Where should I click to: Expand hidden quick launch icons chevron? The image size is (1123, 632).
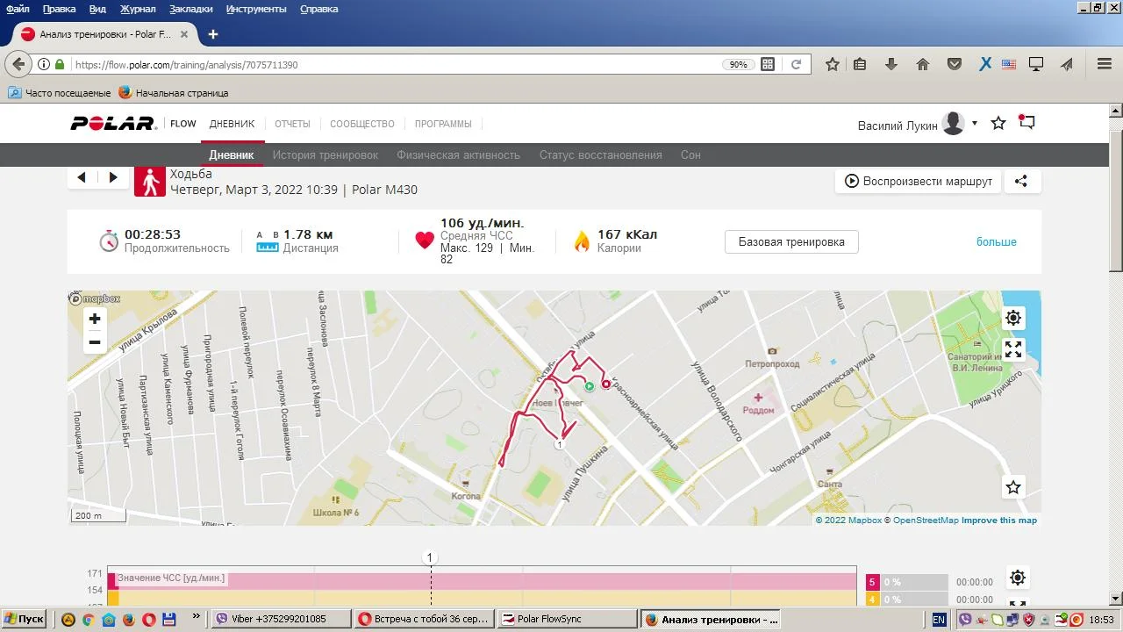point(196,618)
